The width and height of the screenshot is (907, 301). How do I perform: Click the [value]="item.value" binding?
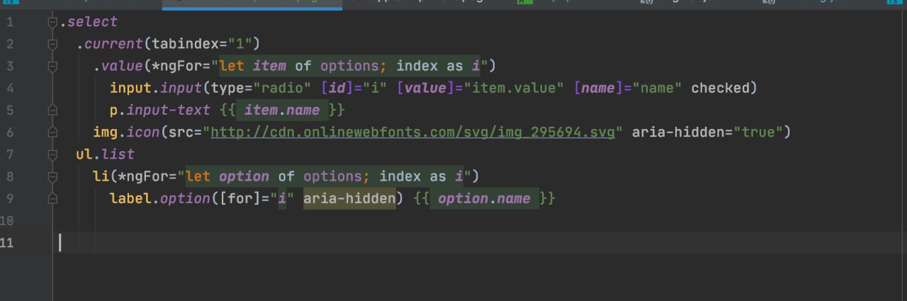point(480,89)
